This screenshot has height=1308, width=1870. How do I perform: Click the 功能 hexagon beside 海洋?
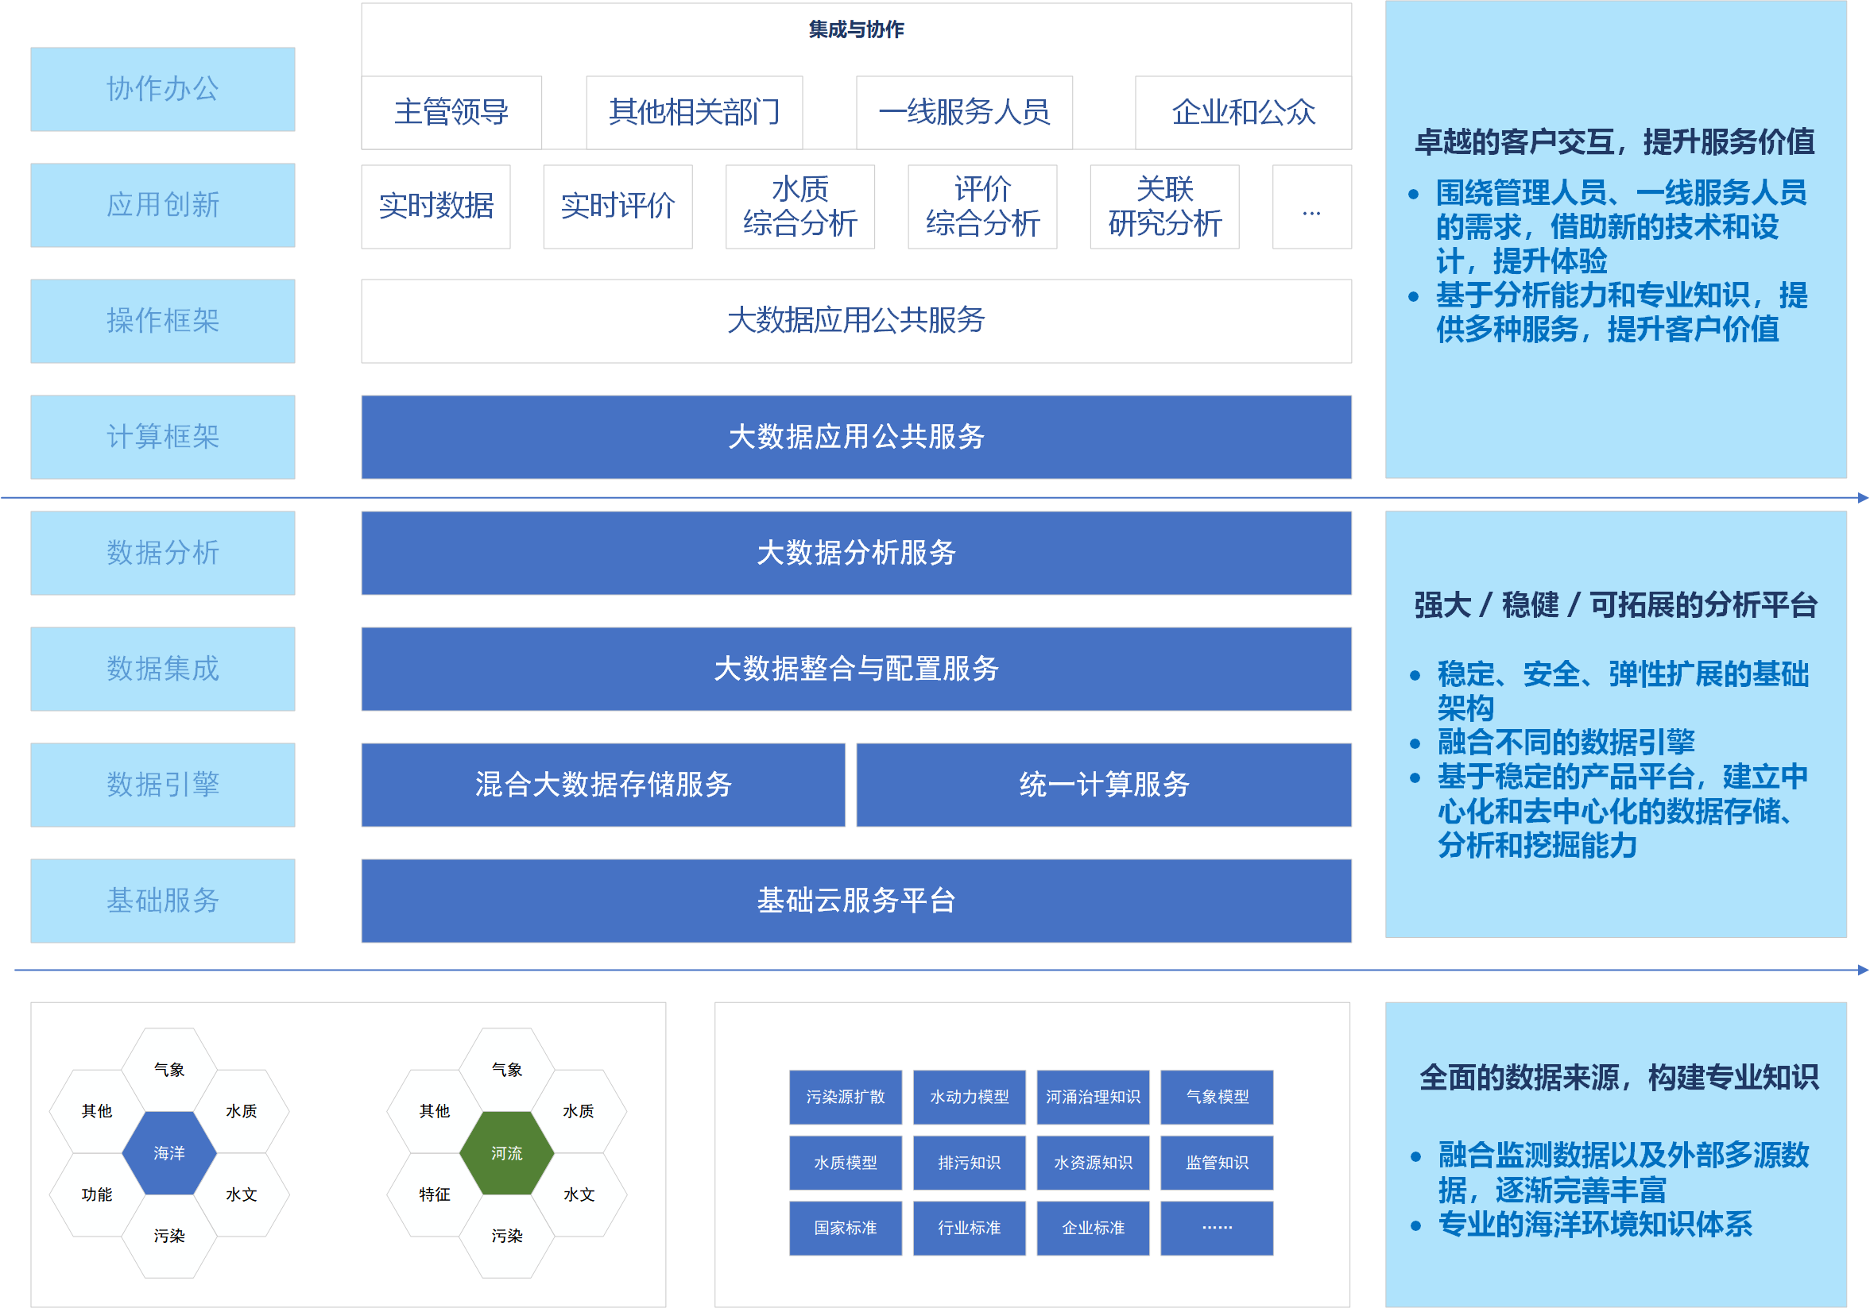tap(97, 1194)
